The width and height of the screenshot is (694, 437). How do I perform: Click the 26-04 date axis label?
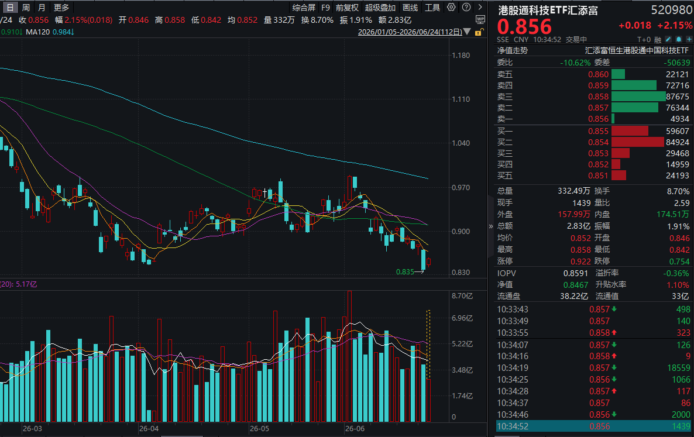tap(149, 429)
